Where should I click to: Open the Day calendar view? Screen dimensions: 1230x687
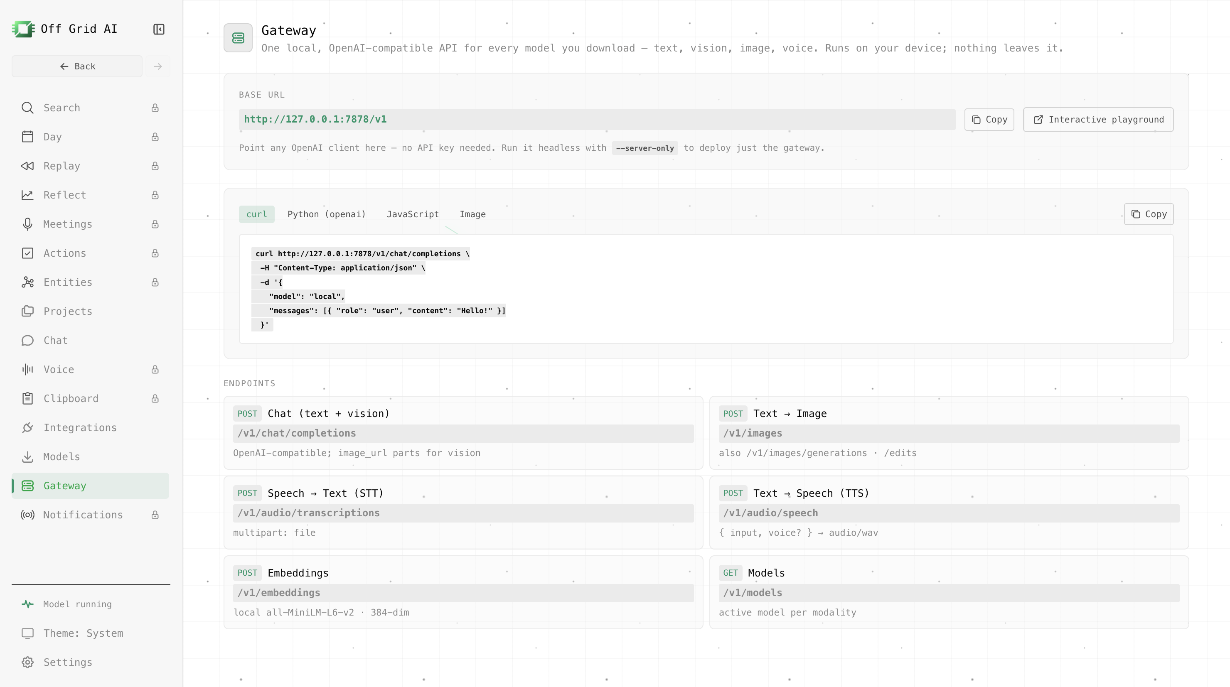[x=90, y=137]
